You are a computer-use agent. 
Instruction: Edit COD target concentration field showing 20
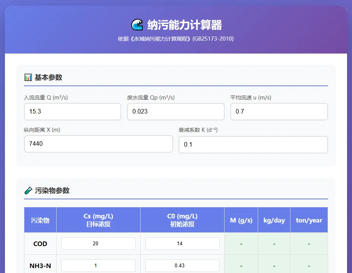(x=98, y=244)
